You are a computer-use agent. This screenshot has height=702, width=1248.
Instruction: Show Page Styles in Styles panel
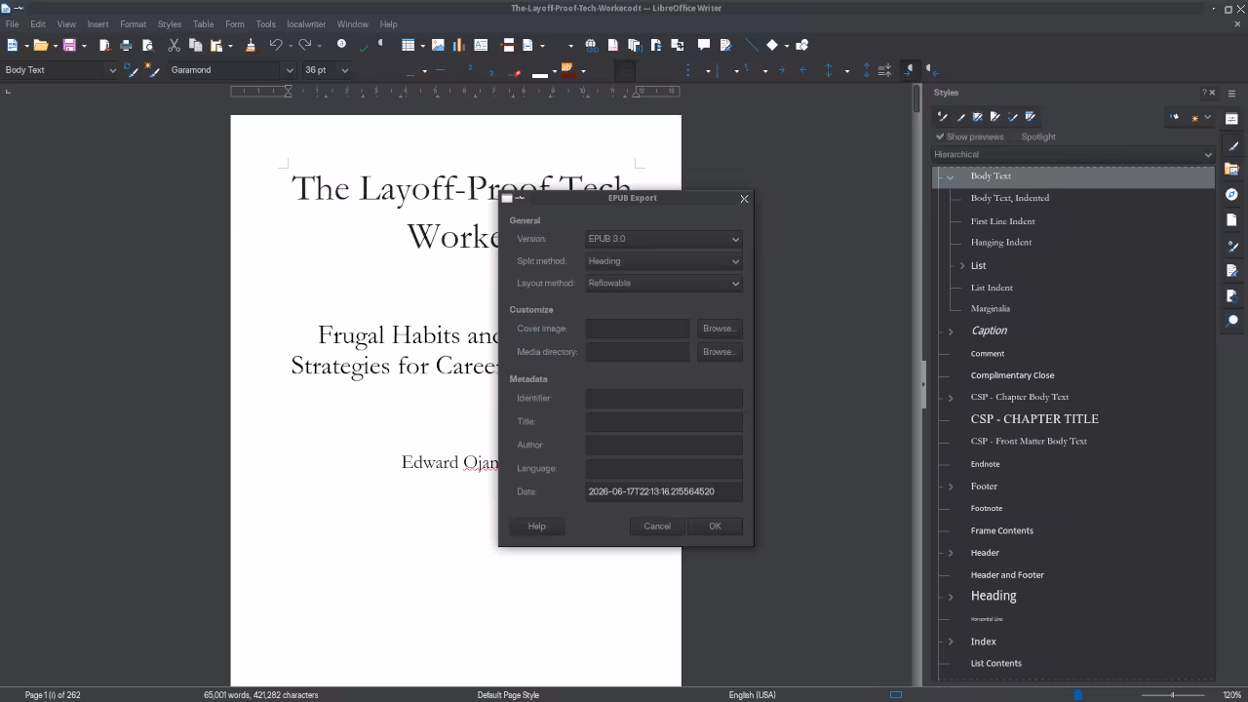point(995,117)
